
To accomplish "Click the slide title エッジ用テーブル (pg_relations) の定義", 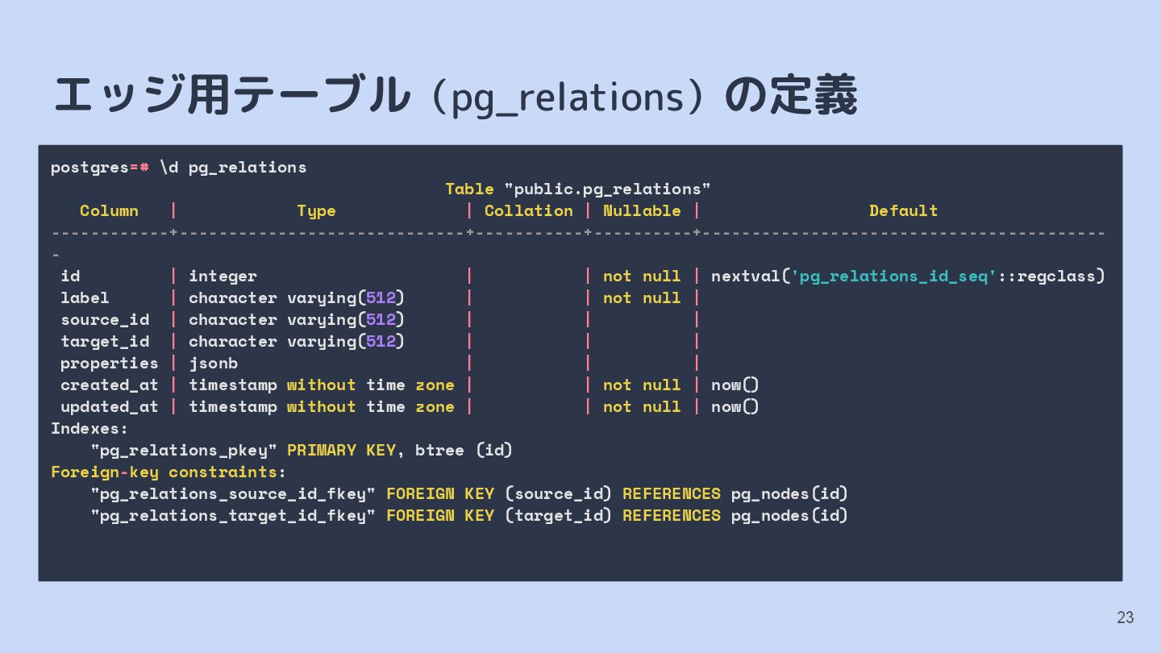I will 455,96.
